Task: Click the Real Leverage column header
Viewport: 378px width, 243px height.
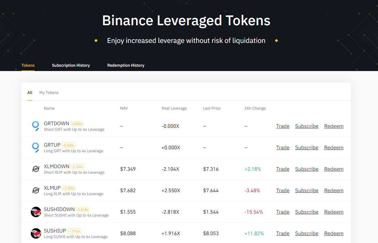Action: click(x=174, y=108)
